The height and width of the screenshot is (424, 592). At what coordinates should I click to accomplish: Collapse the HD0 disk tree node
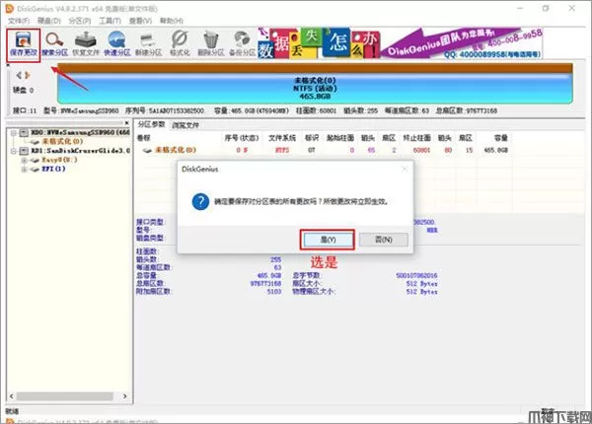click(14, 133)
